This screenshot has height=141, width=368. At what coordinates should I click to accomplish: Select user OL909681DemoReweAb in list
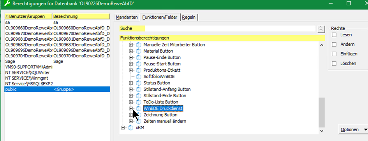coord(57,39)
